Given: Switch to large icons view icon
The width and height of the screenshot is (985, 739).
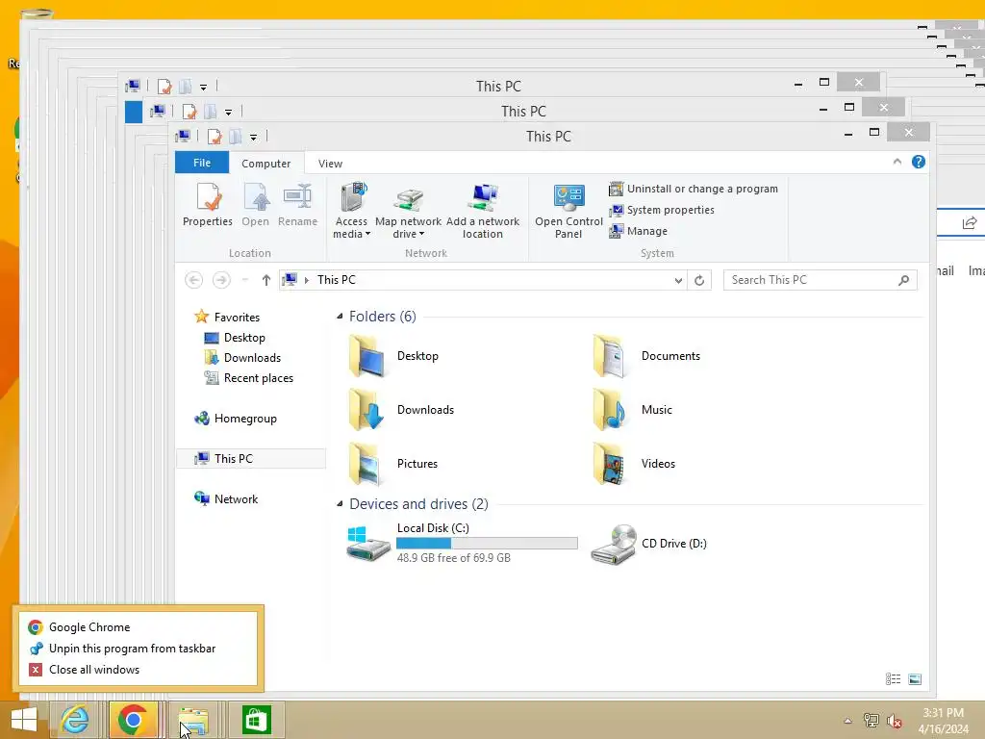Looking at the screenshot, I should [x=916, y=679].
